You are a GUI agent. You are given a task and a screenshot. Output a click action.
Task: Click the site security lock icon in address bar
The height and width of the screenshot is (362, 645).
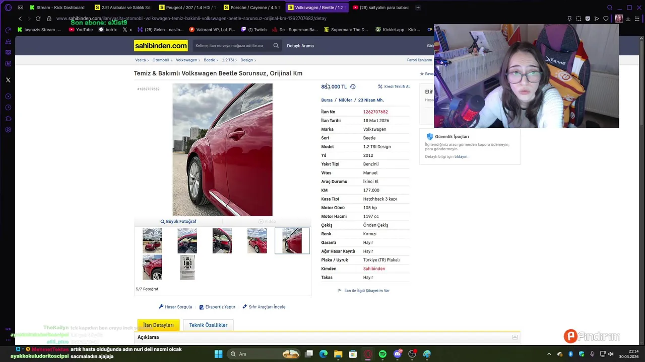[x=49, y=19]
